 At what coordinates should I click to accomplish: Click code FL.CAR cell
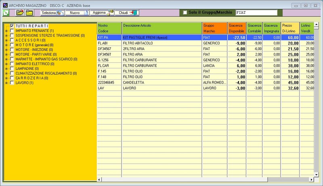click(109, 66)
